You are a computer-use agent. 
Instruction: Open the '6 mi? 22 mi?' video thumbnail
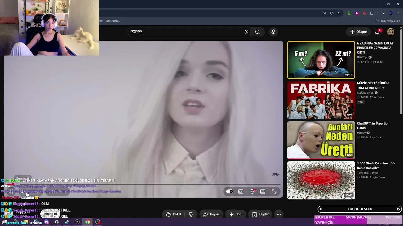coord(321,60)
